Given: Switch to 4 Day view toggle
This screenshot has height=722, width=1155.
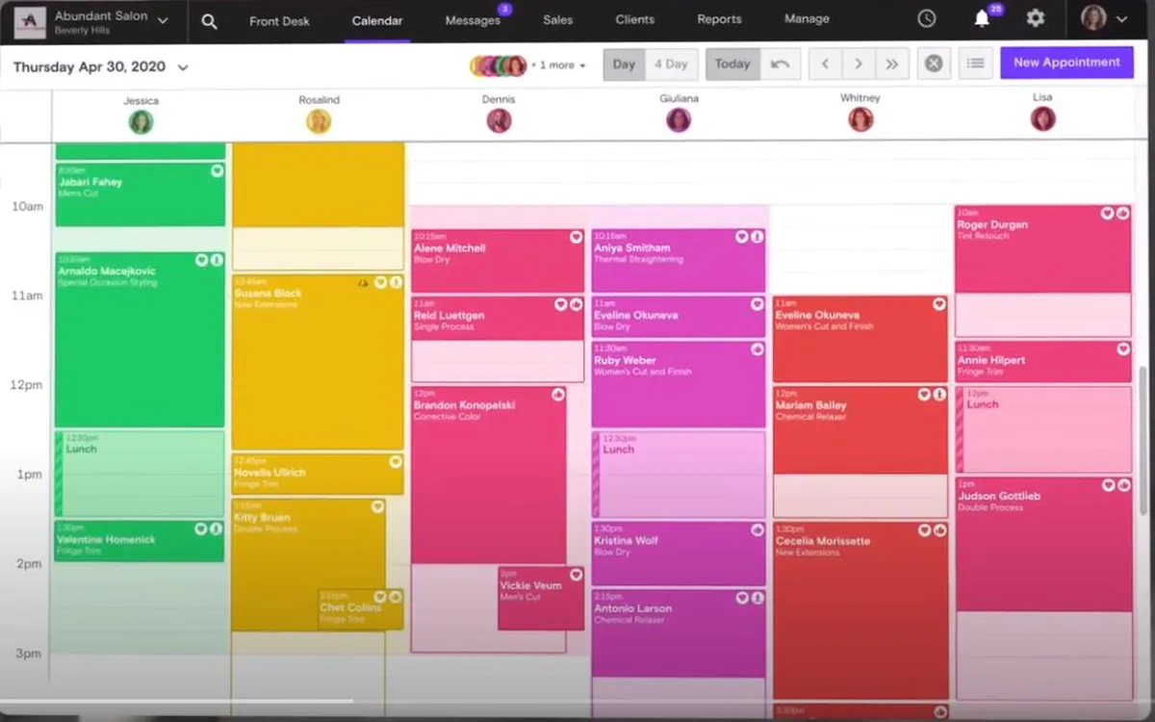Looking at the screenshot, I should coord(671,64).
